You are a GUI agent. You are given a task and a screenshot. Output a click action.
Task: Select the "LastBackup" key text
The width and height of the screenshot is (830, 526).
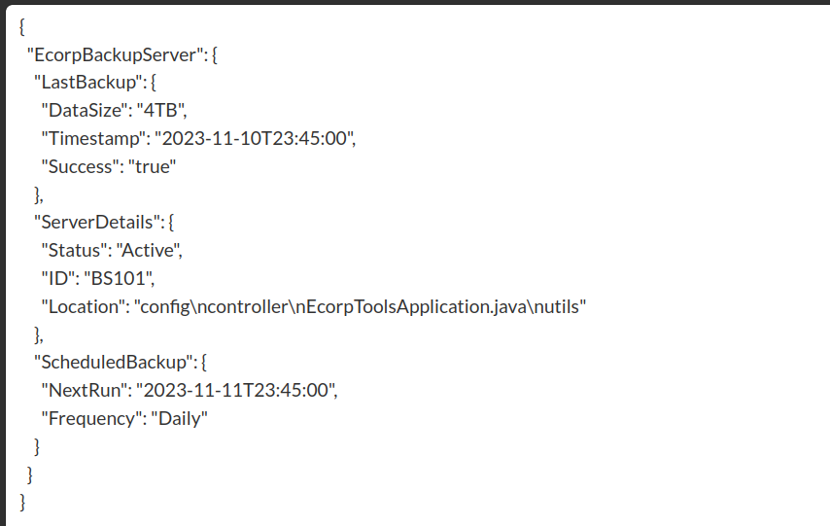[90, 82]
